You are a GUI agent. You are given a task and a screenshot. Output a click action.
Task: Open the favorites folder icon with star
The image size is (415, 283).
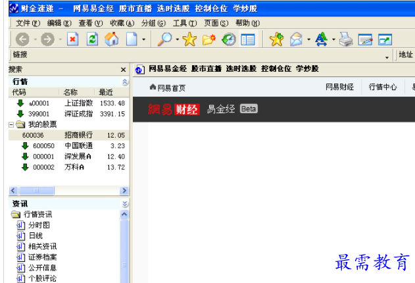(x=209, y=39)
